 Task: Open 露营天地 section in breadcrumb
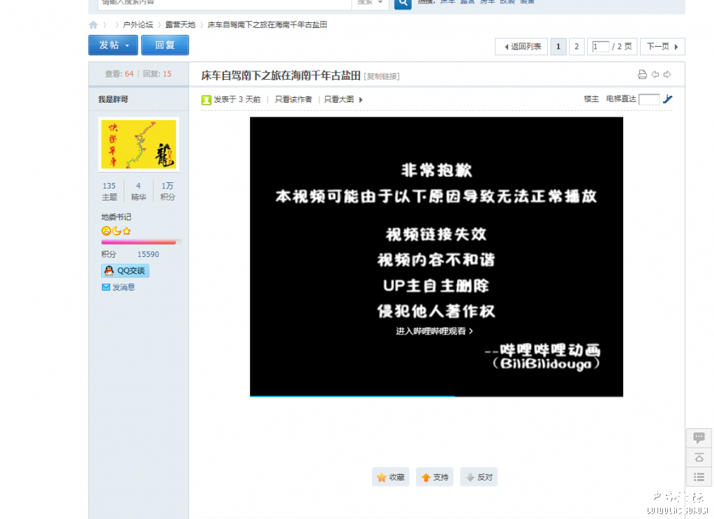pyautogui.click(x=180, y=24)
